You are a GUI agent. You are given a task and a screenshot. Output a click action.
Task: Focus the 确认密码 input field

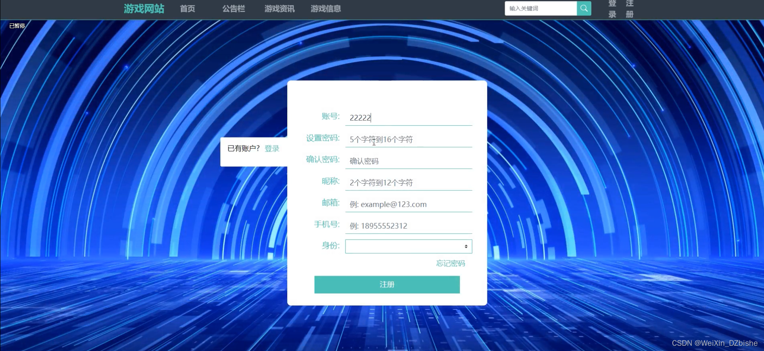pos(409,161)
